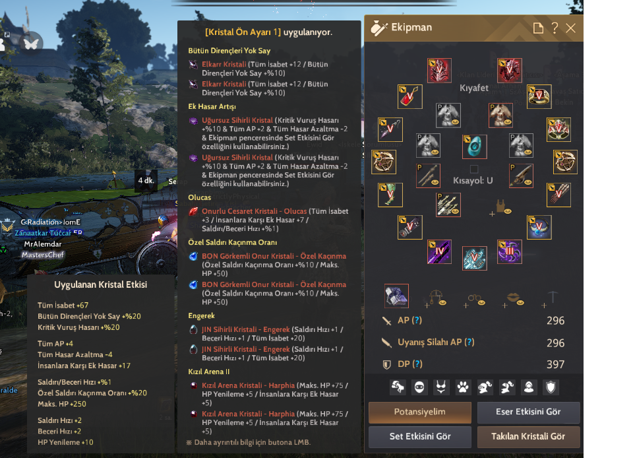The width and height of the screenshot is (633, 458).
Task: Click the helmet equipment slot icon
Action: pyautogui.click(x=439, y=71)
